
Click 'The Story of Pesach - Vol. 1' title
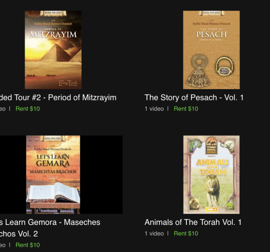[x=194, y=97]
